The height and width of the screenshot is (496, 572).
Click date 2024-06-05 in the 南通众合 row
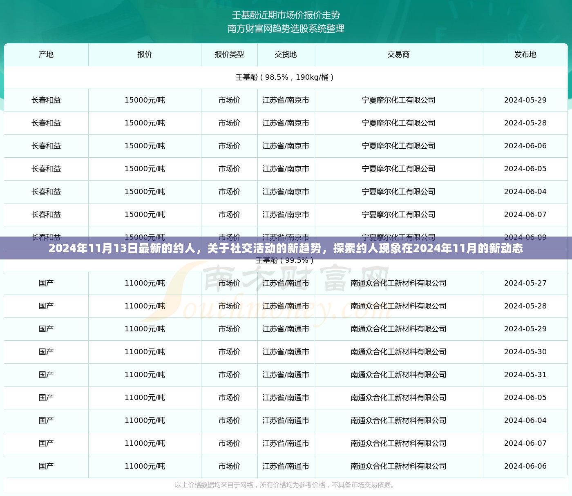(x=525, y=398)
